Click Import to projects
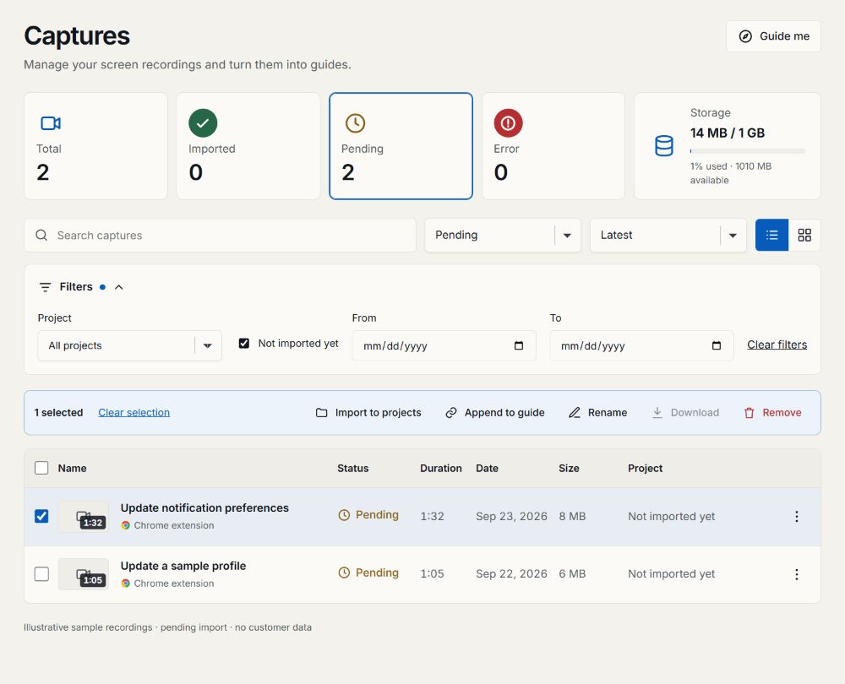Viewport: 845px width, 684px height. point(368,413)
